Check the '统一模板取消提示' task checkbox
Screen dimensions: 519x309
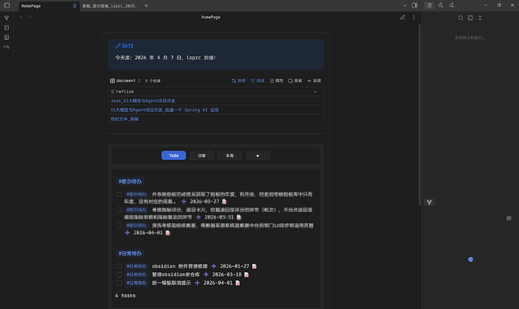coord(119,283)
